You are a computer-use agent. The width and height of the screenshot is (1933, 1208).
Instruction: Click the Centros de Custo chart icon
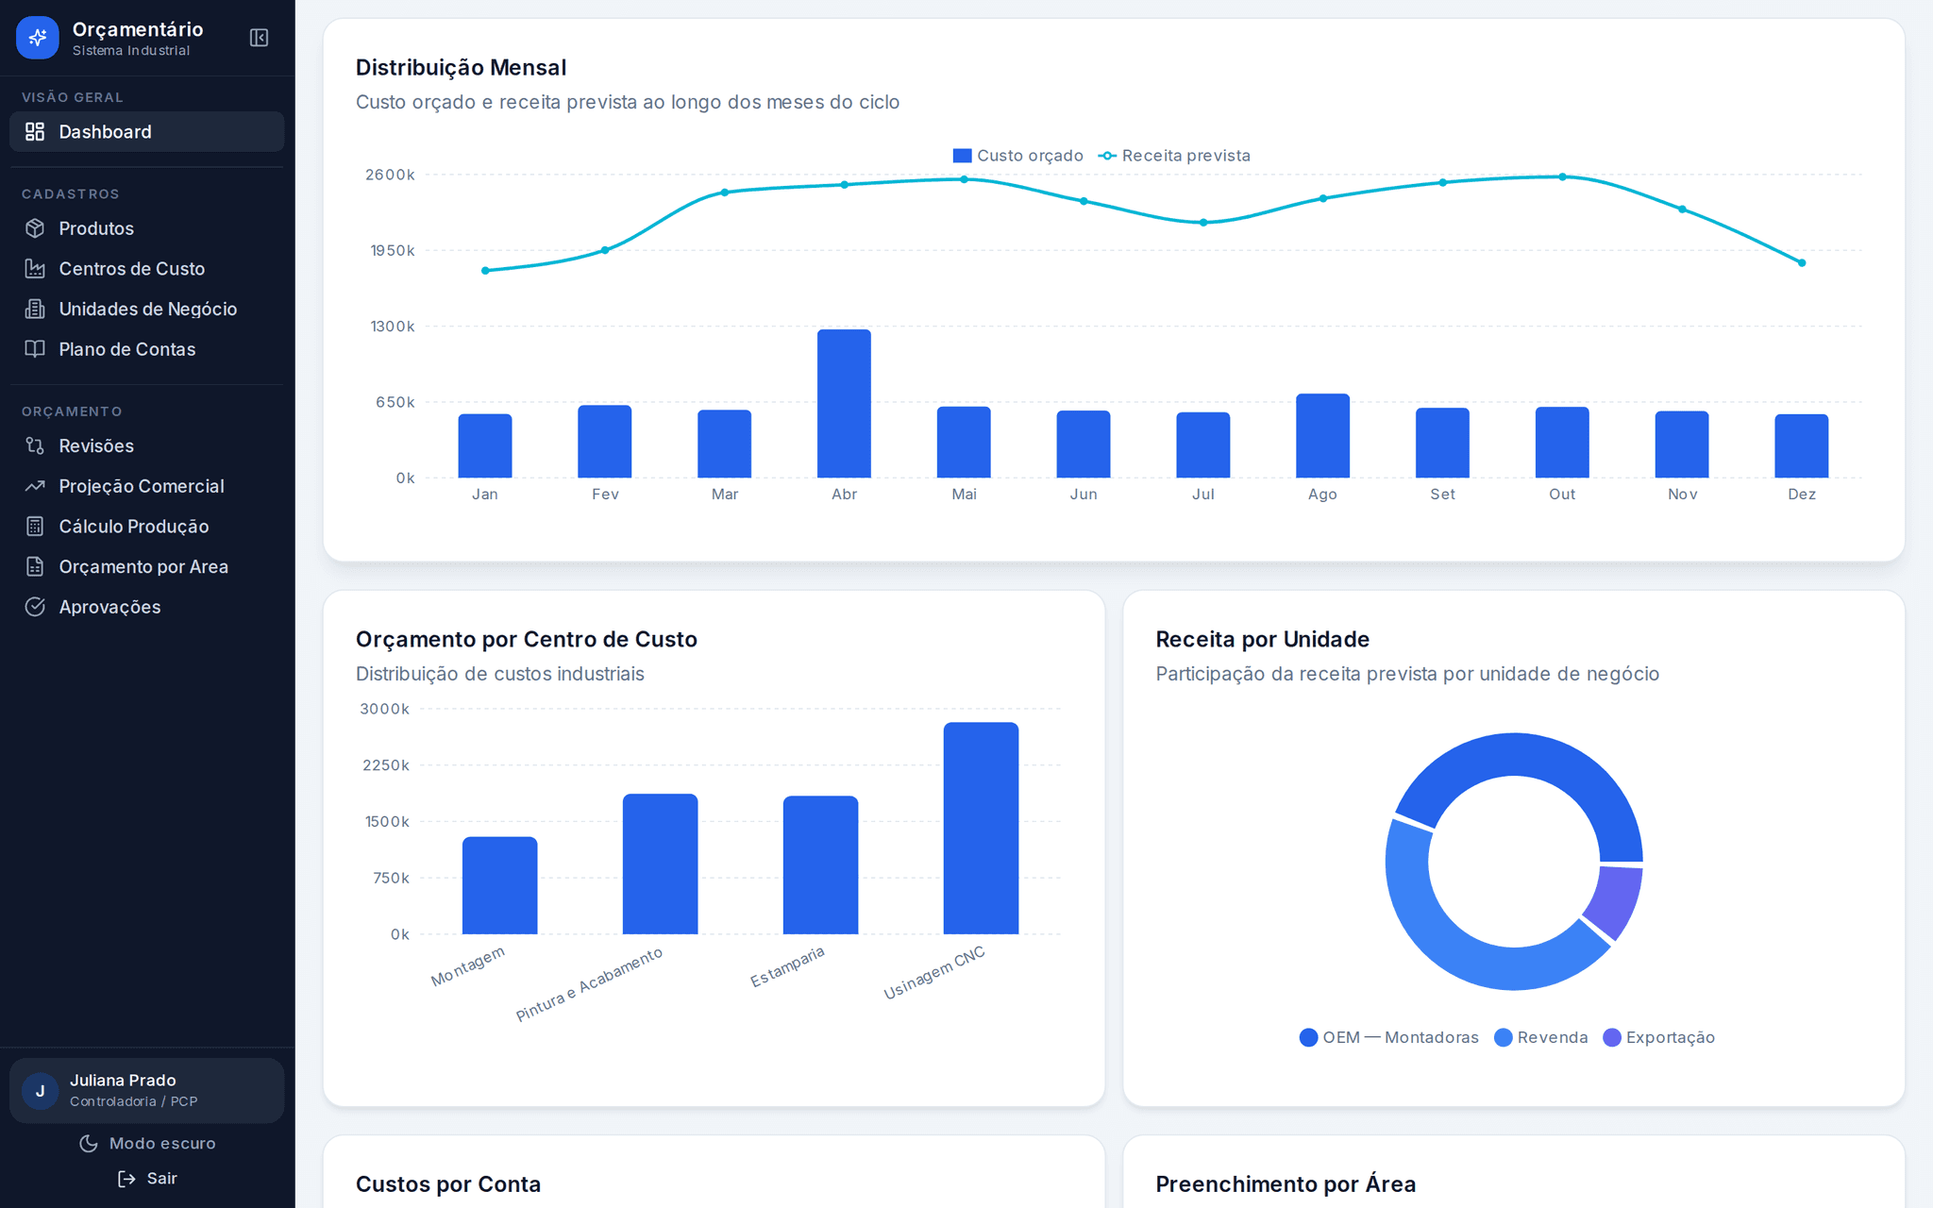(35, 269)
